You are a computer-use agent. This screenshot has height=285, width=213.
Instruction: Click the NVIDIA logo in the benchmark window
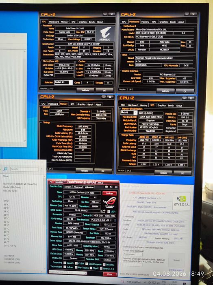click(x=181, y=201)
